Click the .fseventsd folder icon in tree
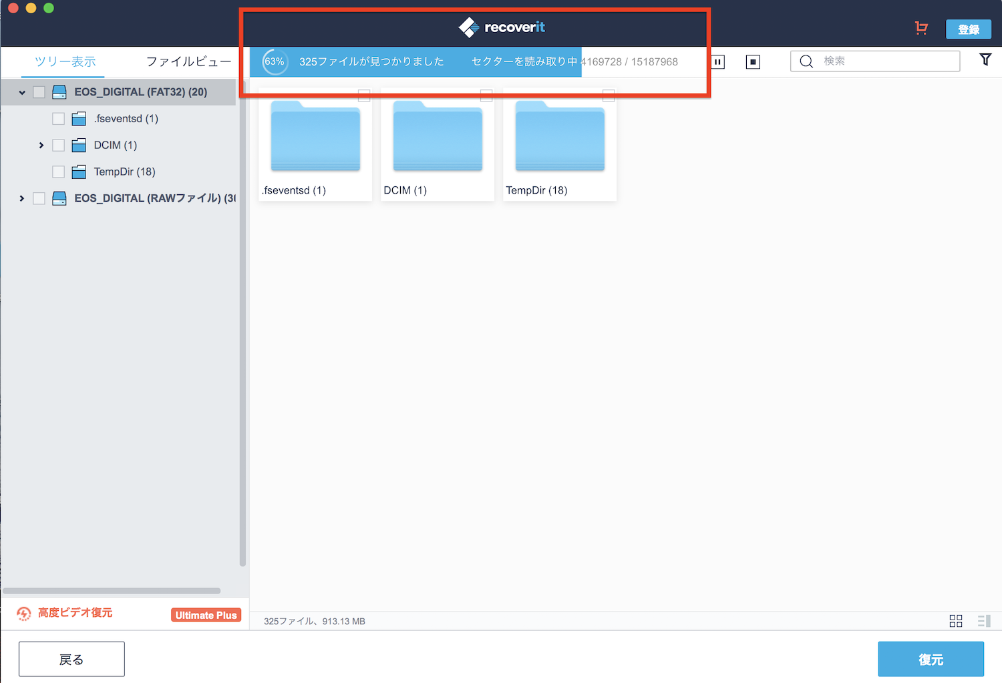 79,119
